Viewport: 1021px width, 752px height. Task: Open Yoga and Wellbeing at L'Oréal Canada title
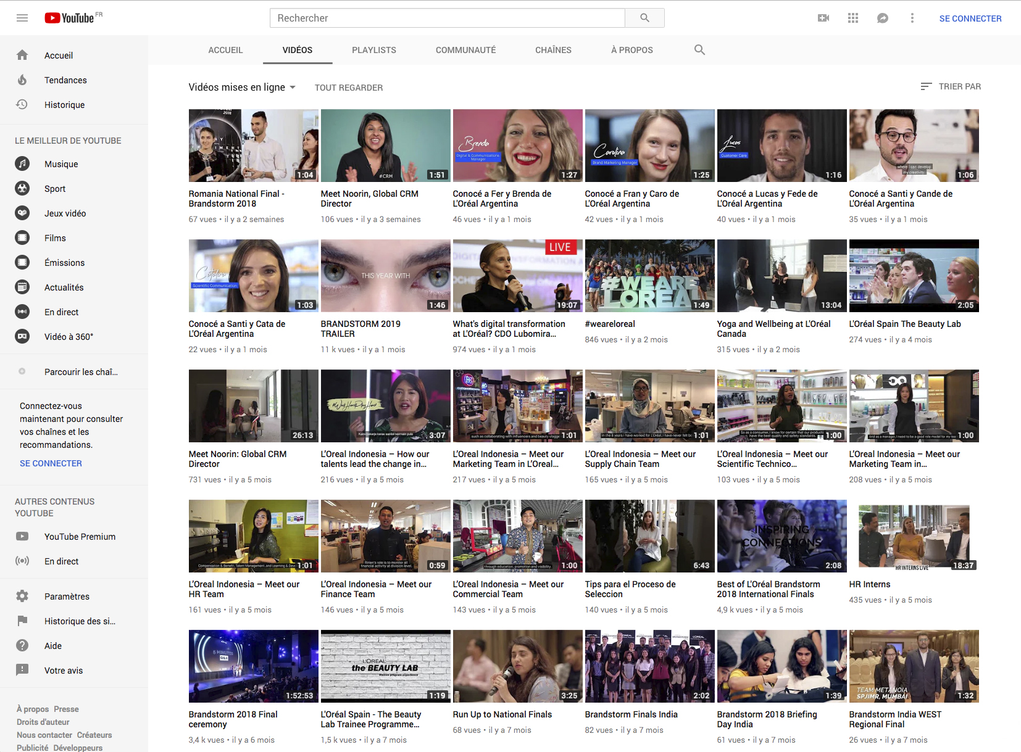[774, 329]
